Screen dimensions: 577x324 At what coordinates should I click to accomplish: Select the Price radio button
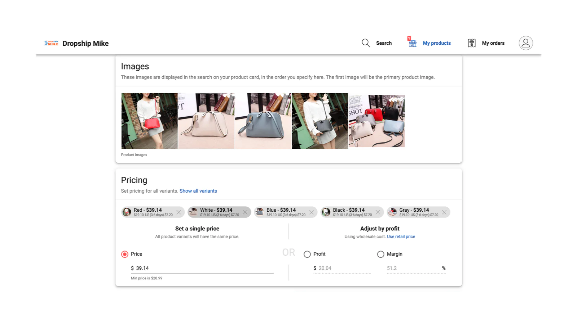pos(125,254)
